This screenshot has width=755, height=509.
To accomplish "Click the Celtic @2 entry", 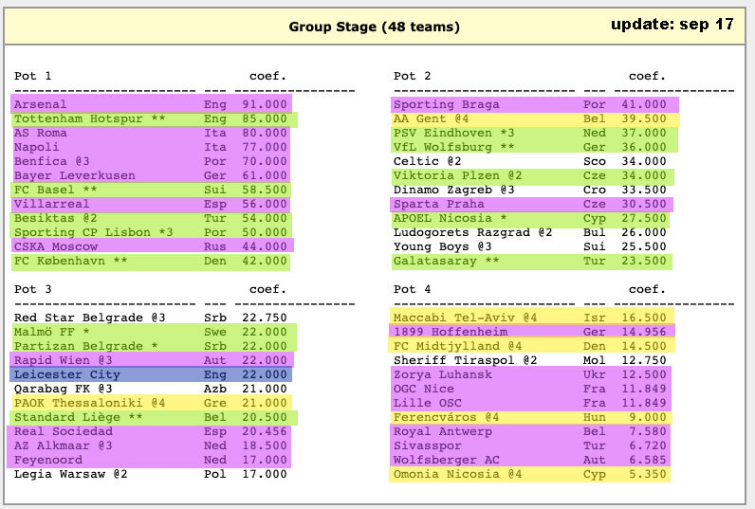I will point(529,161).
